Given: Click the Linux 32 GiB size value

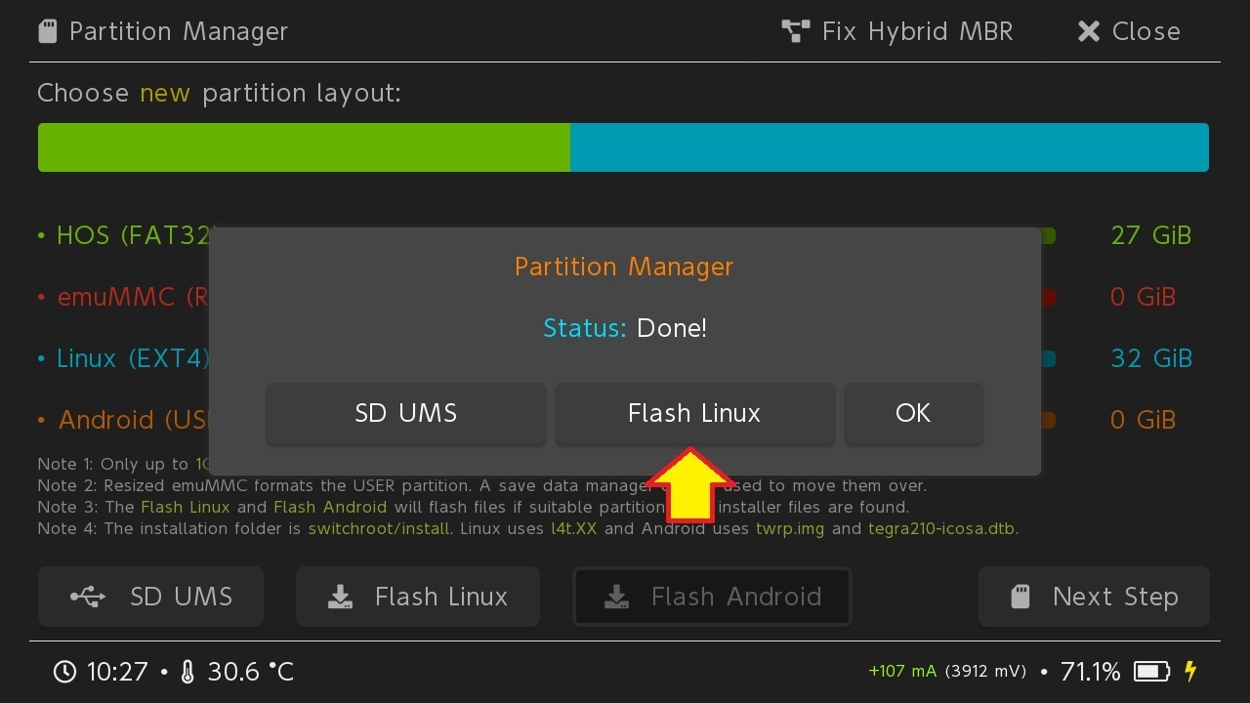Looking at the screenshot, I should 1151,358.
